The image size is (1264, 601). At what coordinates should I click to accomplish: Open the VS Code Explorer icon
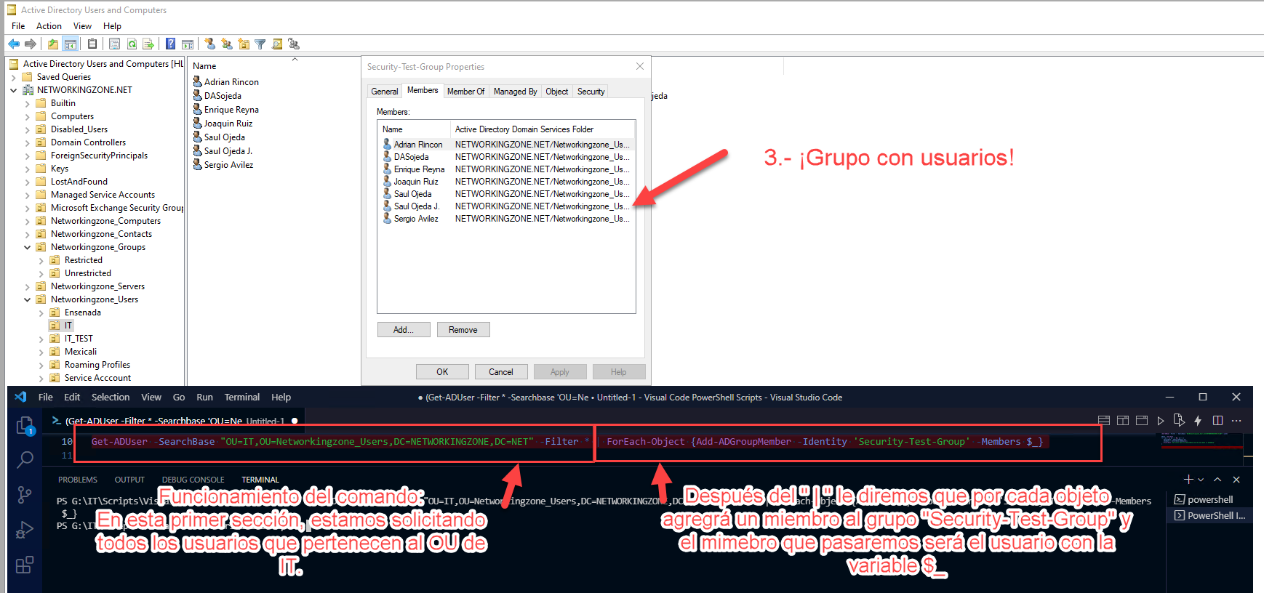pos(25,426)
